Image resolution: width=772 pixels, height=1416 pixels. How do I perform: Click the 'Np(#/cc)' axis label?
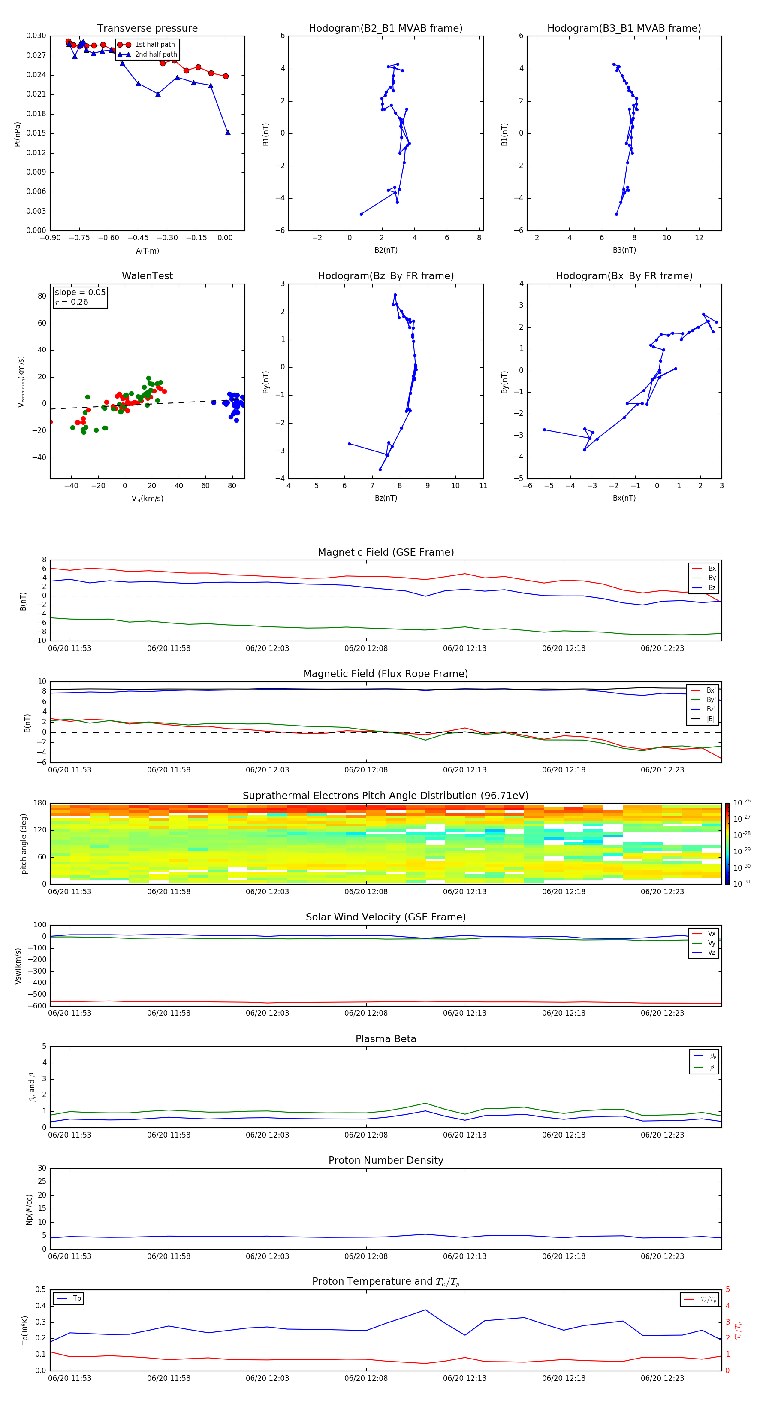pyautogui.click(x=29, y=1209)
